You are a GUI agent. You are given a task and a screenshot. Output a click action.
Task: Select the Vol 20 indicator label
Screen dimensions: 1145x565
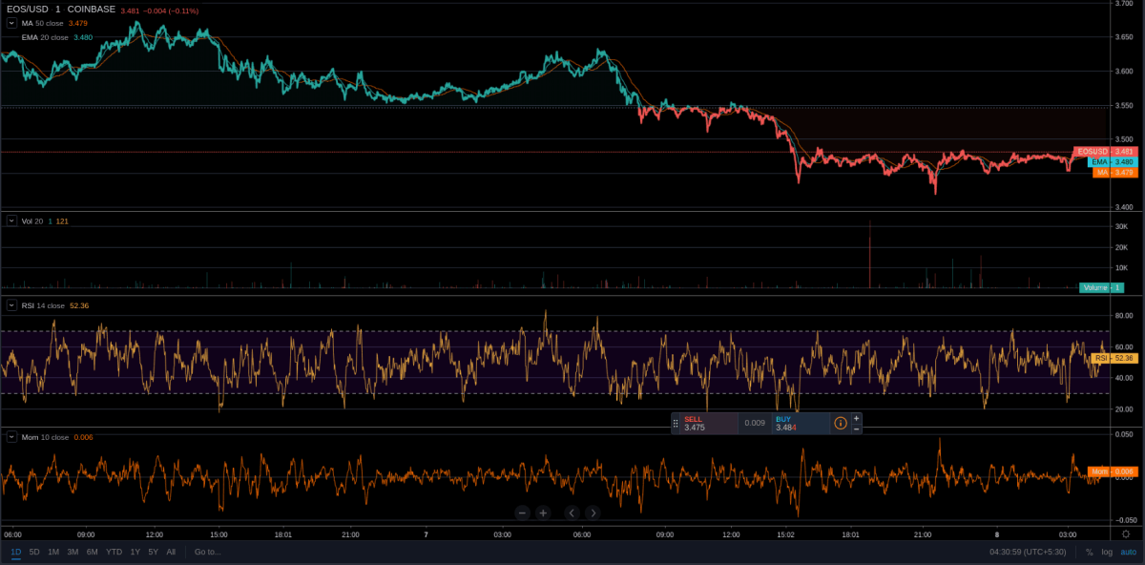[x=32, y=220]
